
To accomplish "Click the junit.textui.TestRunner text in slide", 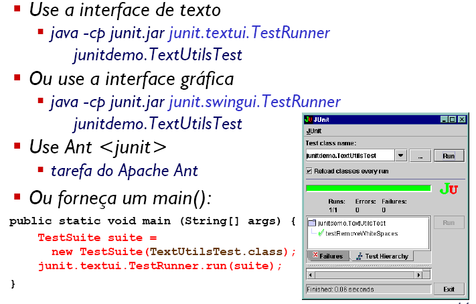I will pyautogui.click(x=249, y=33).
